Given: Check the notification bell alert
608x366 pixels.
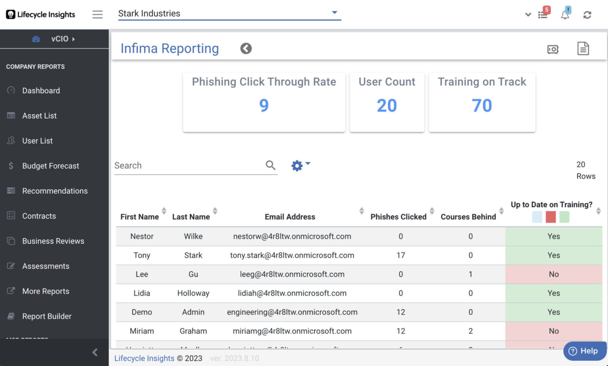Looking at the screenshot, I should [x=565, y=15].
